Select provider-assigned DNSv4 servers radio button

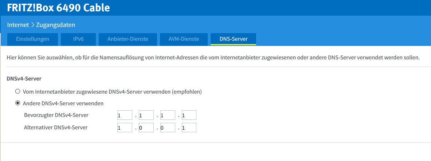(x=17, y=91)
